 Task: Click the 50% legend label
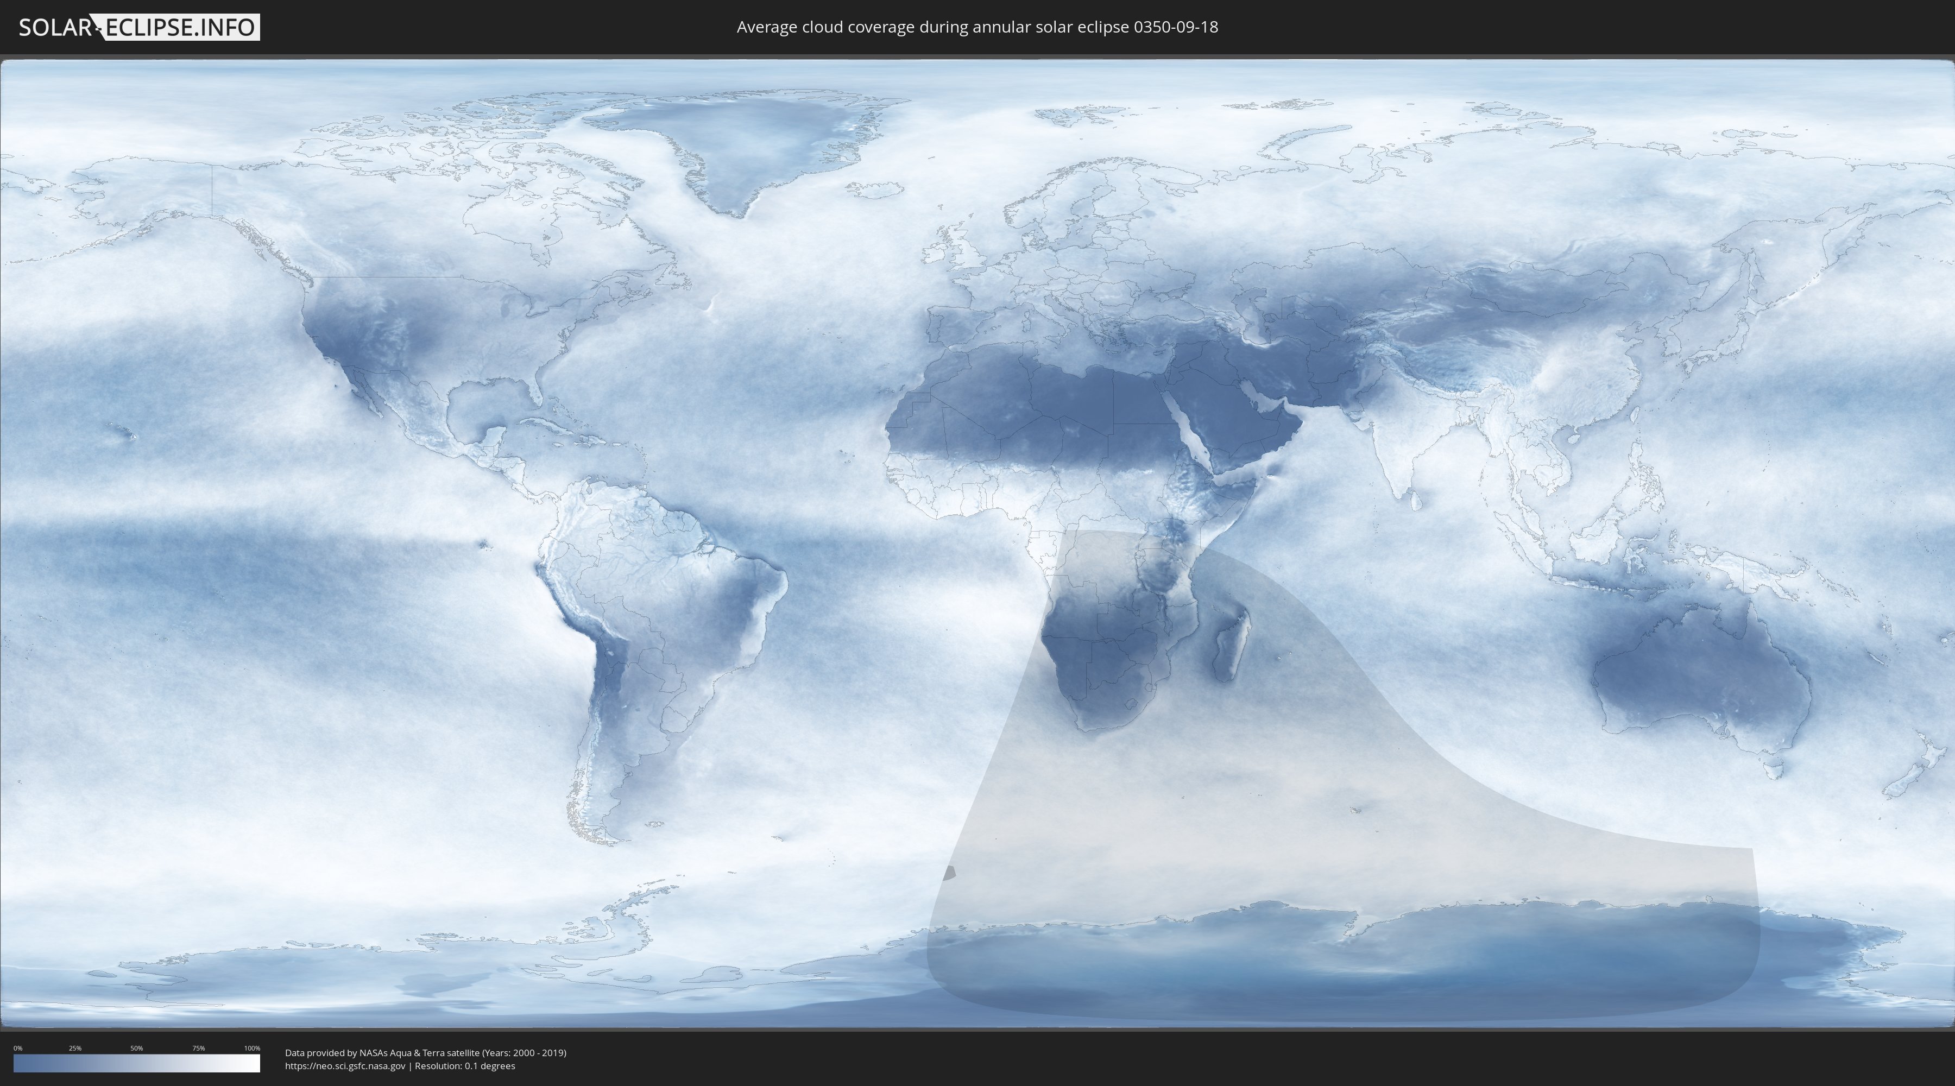tap(137, 1048)
